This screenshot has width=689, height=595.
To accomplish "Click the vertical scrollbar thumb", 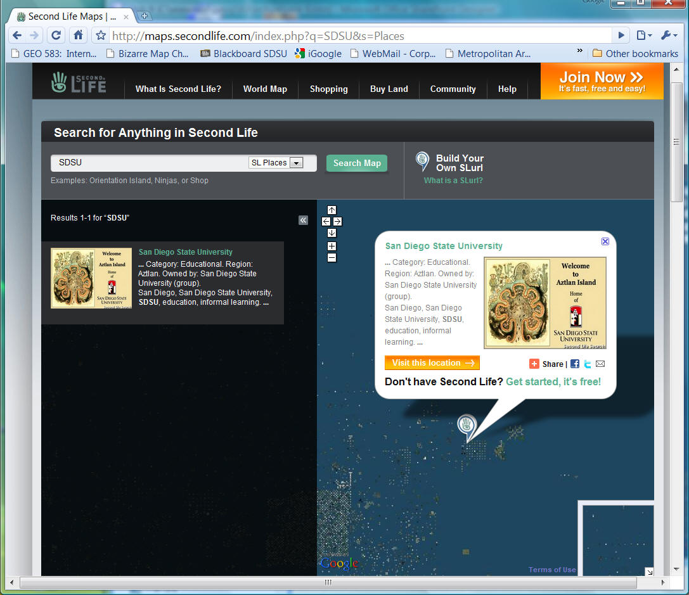I will click(676, 141).
